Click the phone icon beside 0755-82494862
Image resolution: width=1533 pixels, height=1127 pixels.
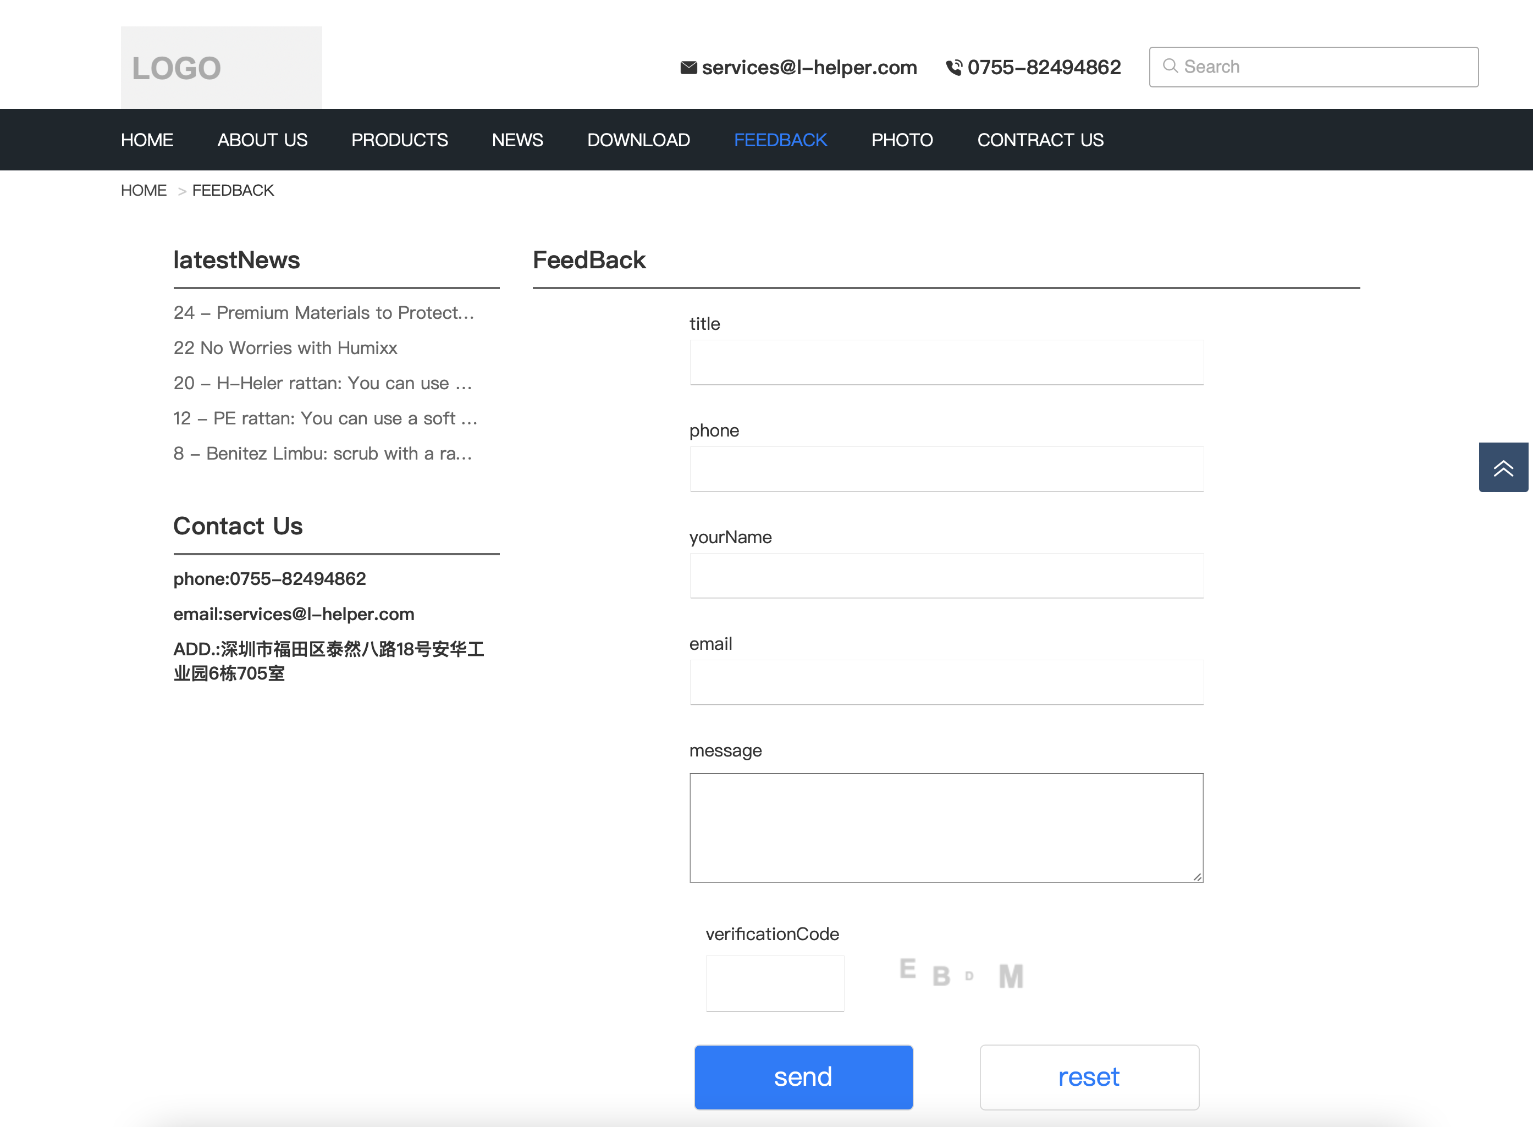coord(954,68)
